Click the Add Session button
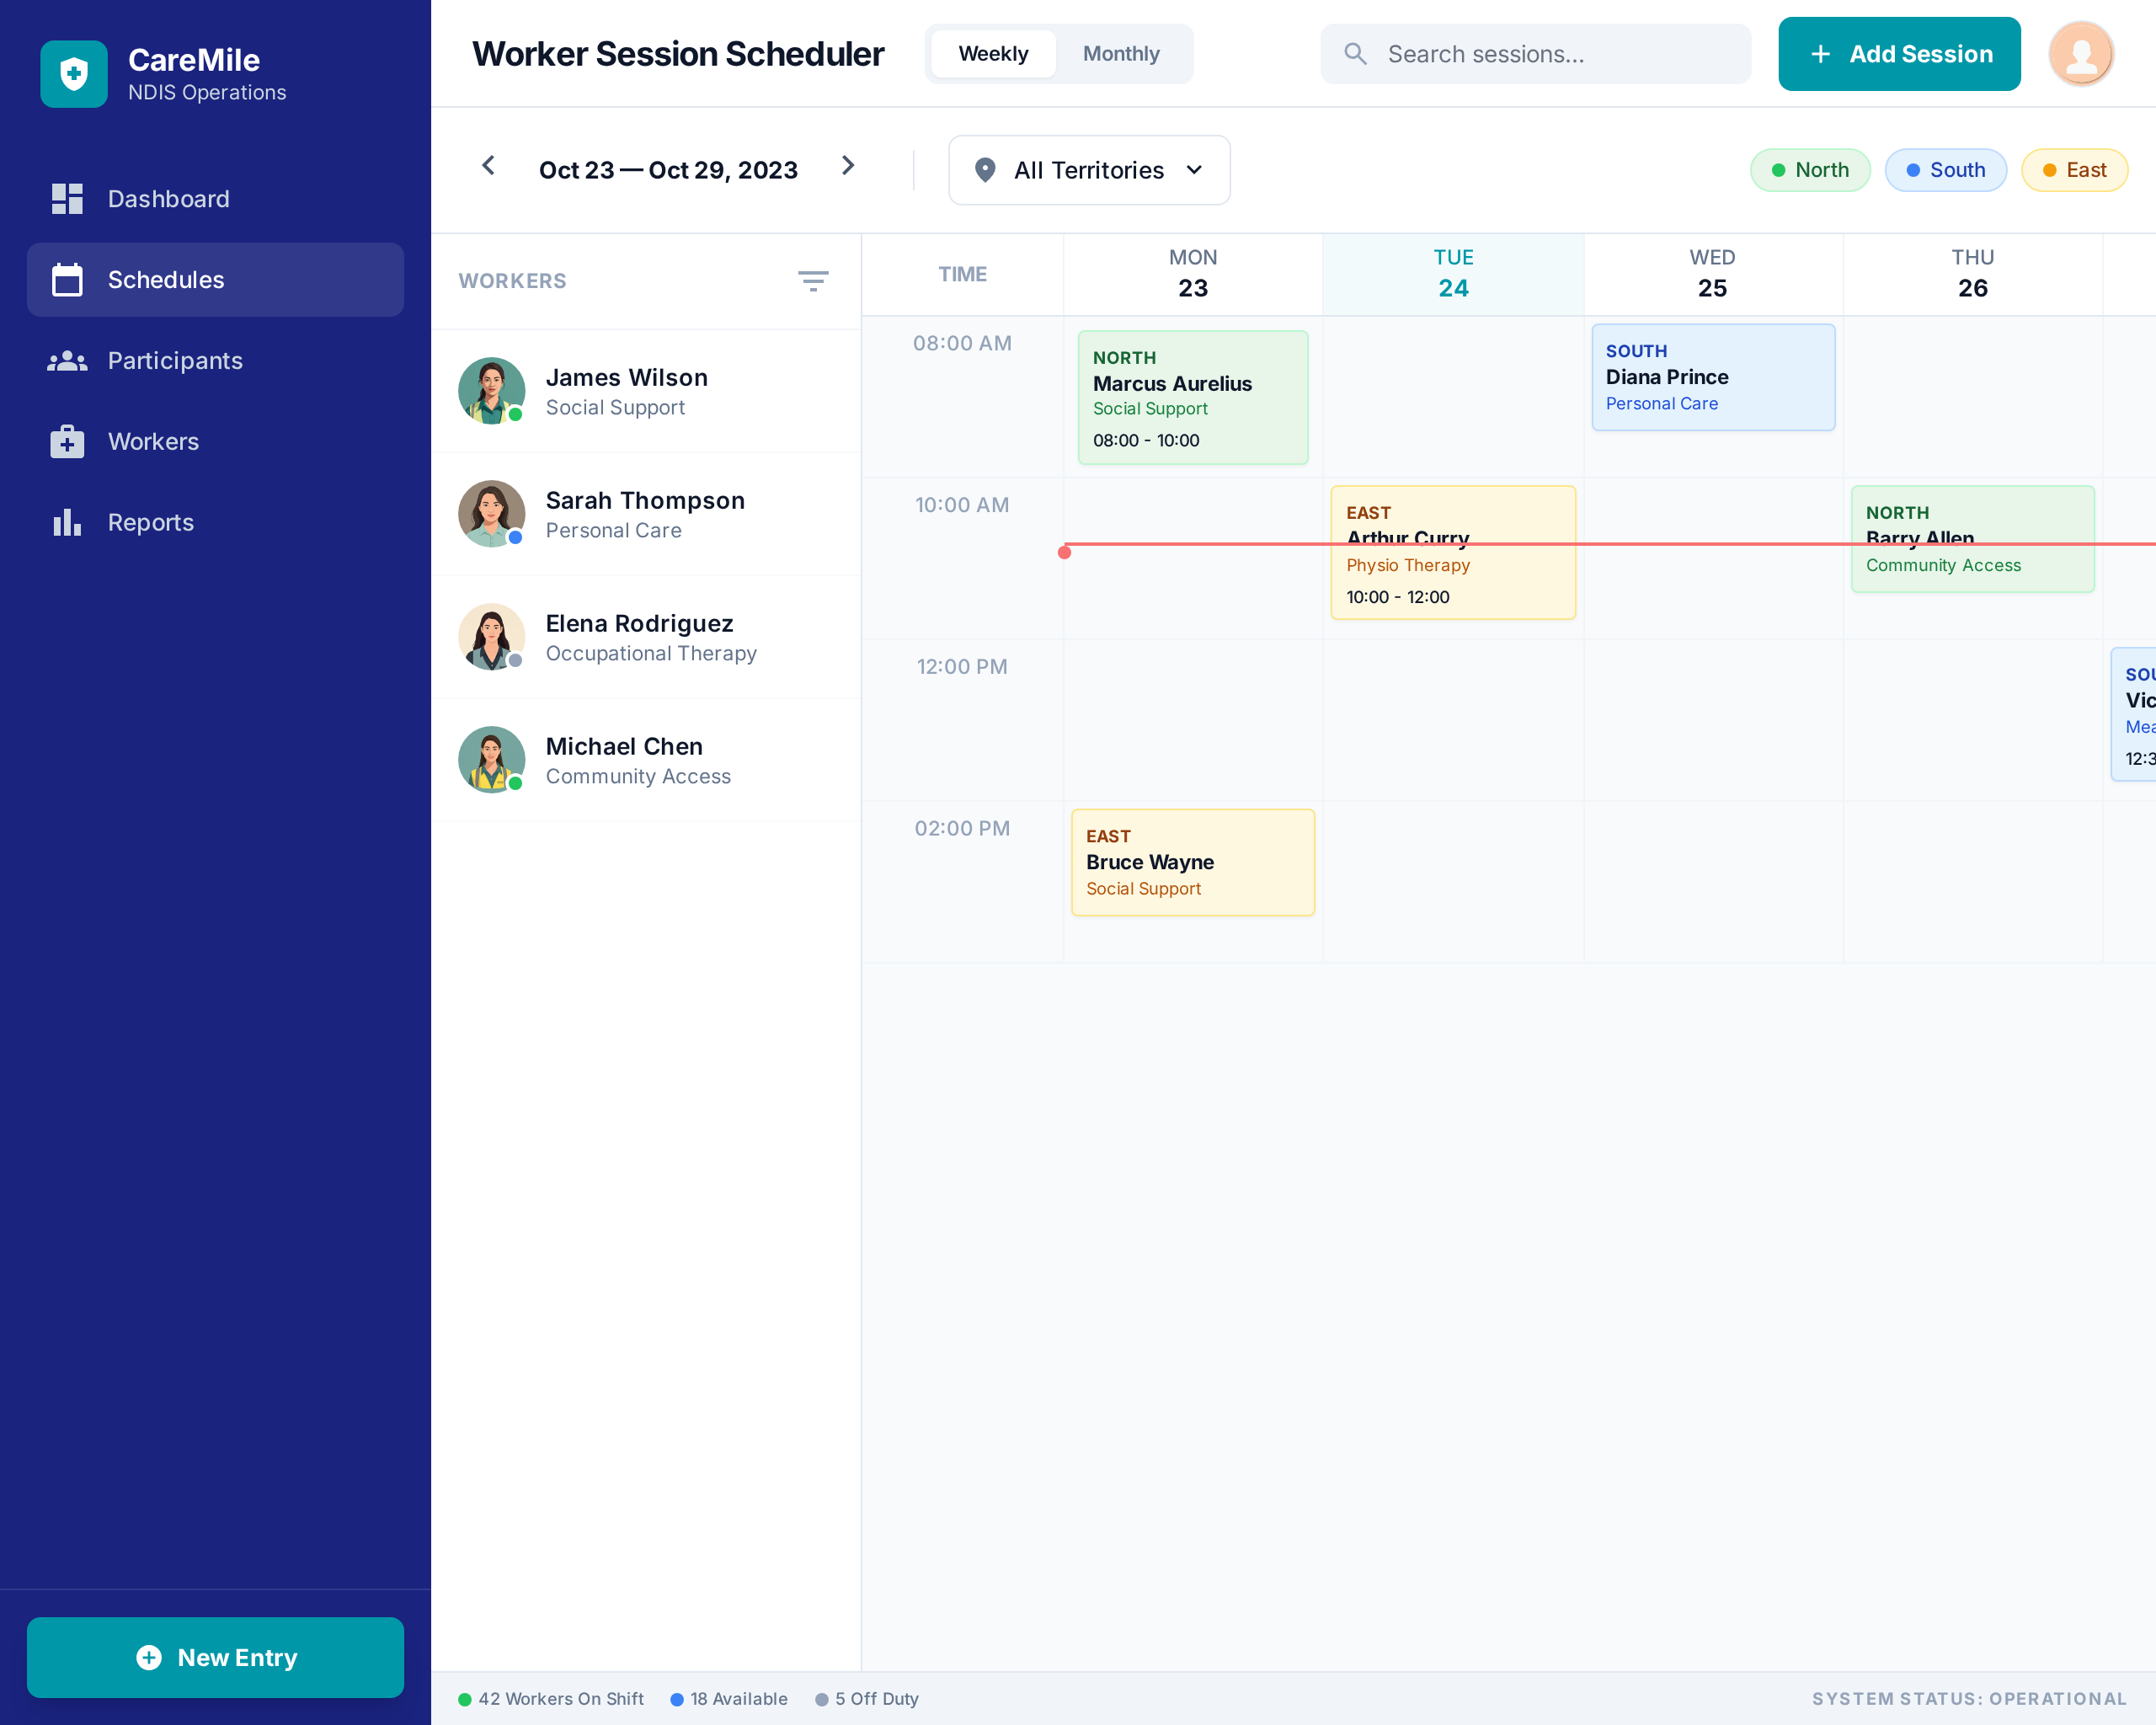 (x=1898, y=54)
